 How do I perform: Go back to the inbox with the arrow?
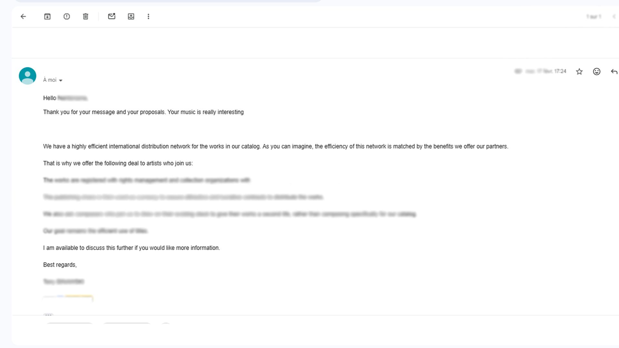pos(23,16)
